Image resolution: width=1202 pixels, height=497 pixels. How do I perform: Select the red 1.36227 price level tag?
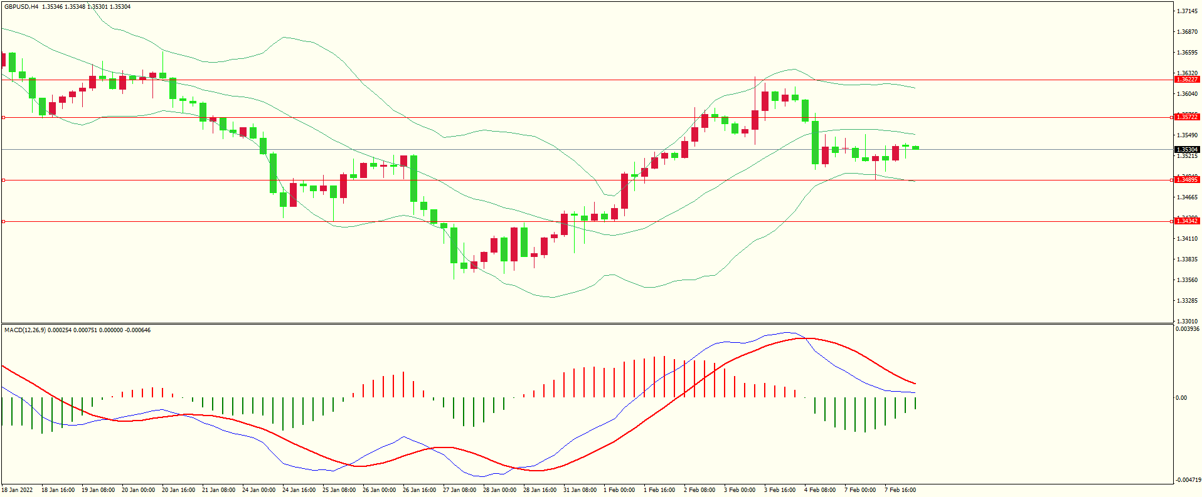(x=1186, y=80)
